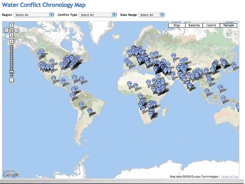Select map marker 164 on west coast
The width and height of the screenshot is (245, 184).
[40, 54]
